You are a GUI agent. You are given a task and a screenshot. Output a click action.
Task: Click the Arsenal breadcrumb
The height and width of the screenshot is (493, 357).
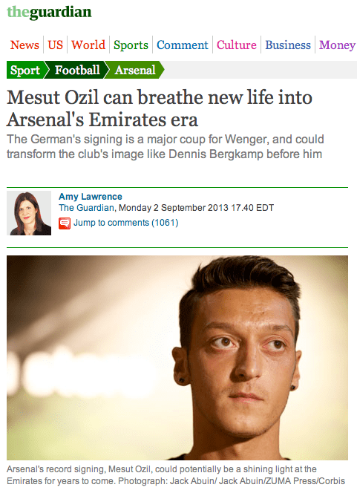click(x=135, y=70)
